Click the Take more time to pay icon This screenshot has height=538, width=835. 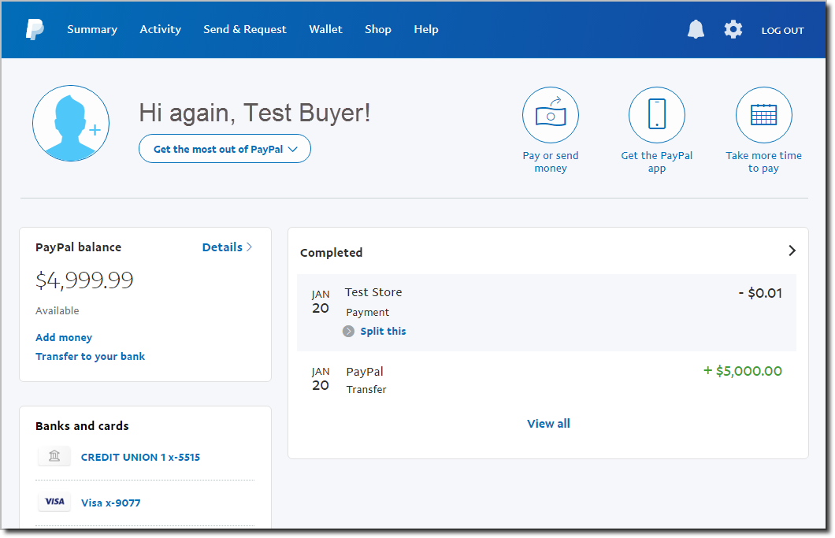(763, 115)
